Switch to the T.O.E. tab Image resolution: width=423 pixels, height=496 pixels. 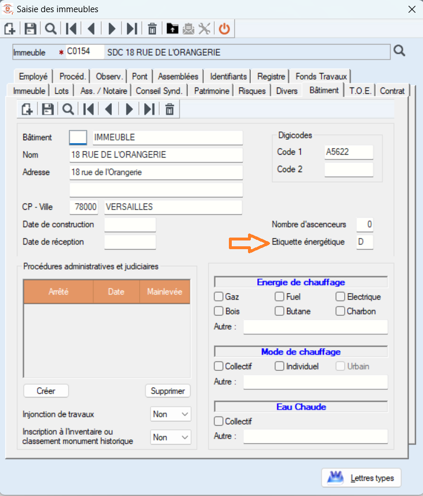[x=360, y=91]
